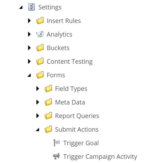Collapse the Settings tree node
This screenshot has height=163, width=153.
point(21,8)
